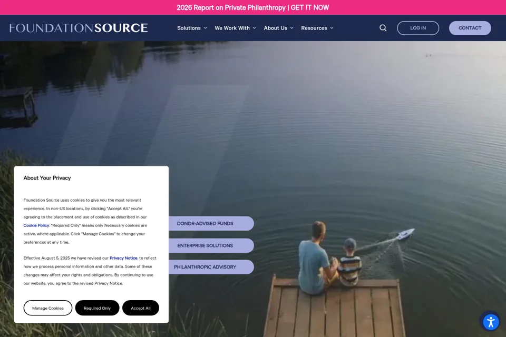Expand the Resources chevron
506x337 pixels.
click(x=332, y=28)
